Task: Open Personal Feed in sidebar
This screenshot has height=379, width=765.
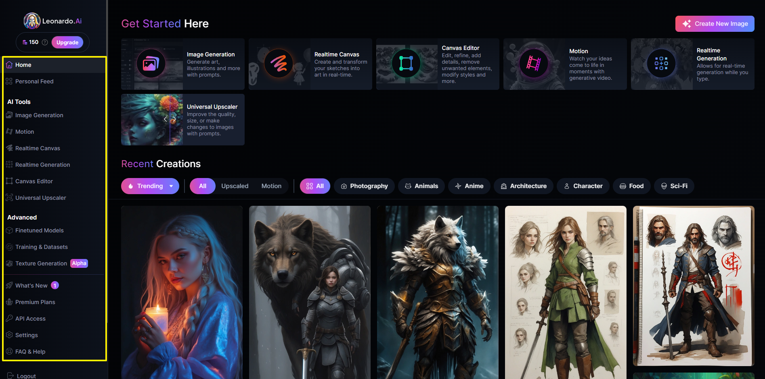Action: pos(34,81)
